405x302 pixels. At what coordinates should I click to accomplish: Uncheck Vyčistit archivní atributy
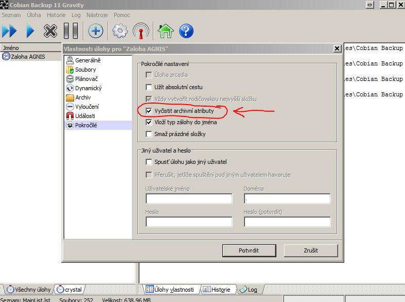pyautogui.click(x=149, y=111)
